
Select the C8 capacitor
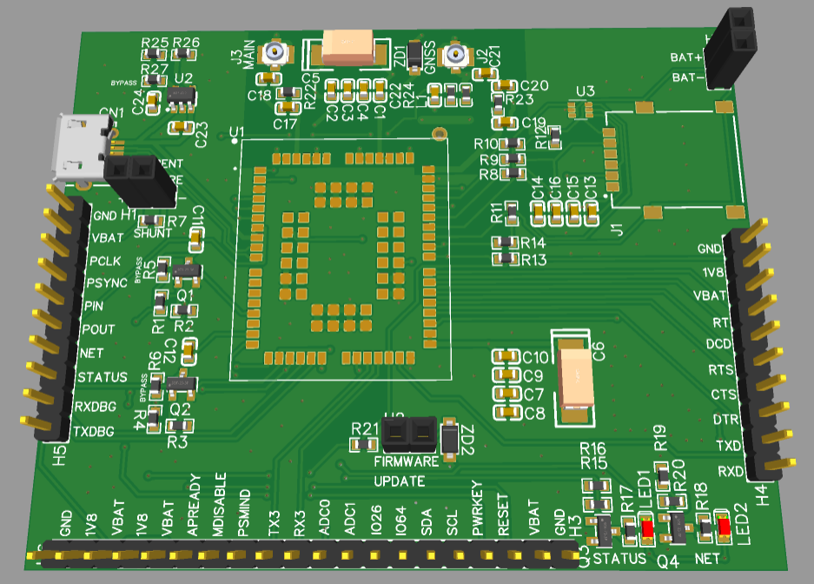(x=506, y=413)
